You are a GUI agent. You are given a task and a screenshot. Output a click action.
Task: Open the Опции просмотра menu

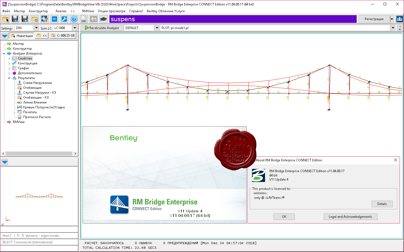[111, 11]
